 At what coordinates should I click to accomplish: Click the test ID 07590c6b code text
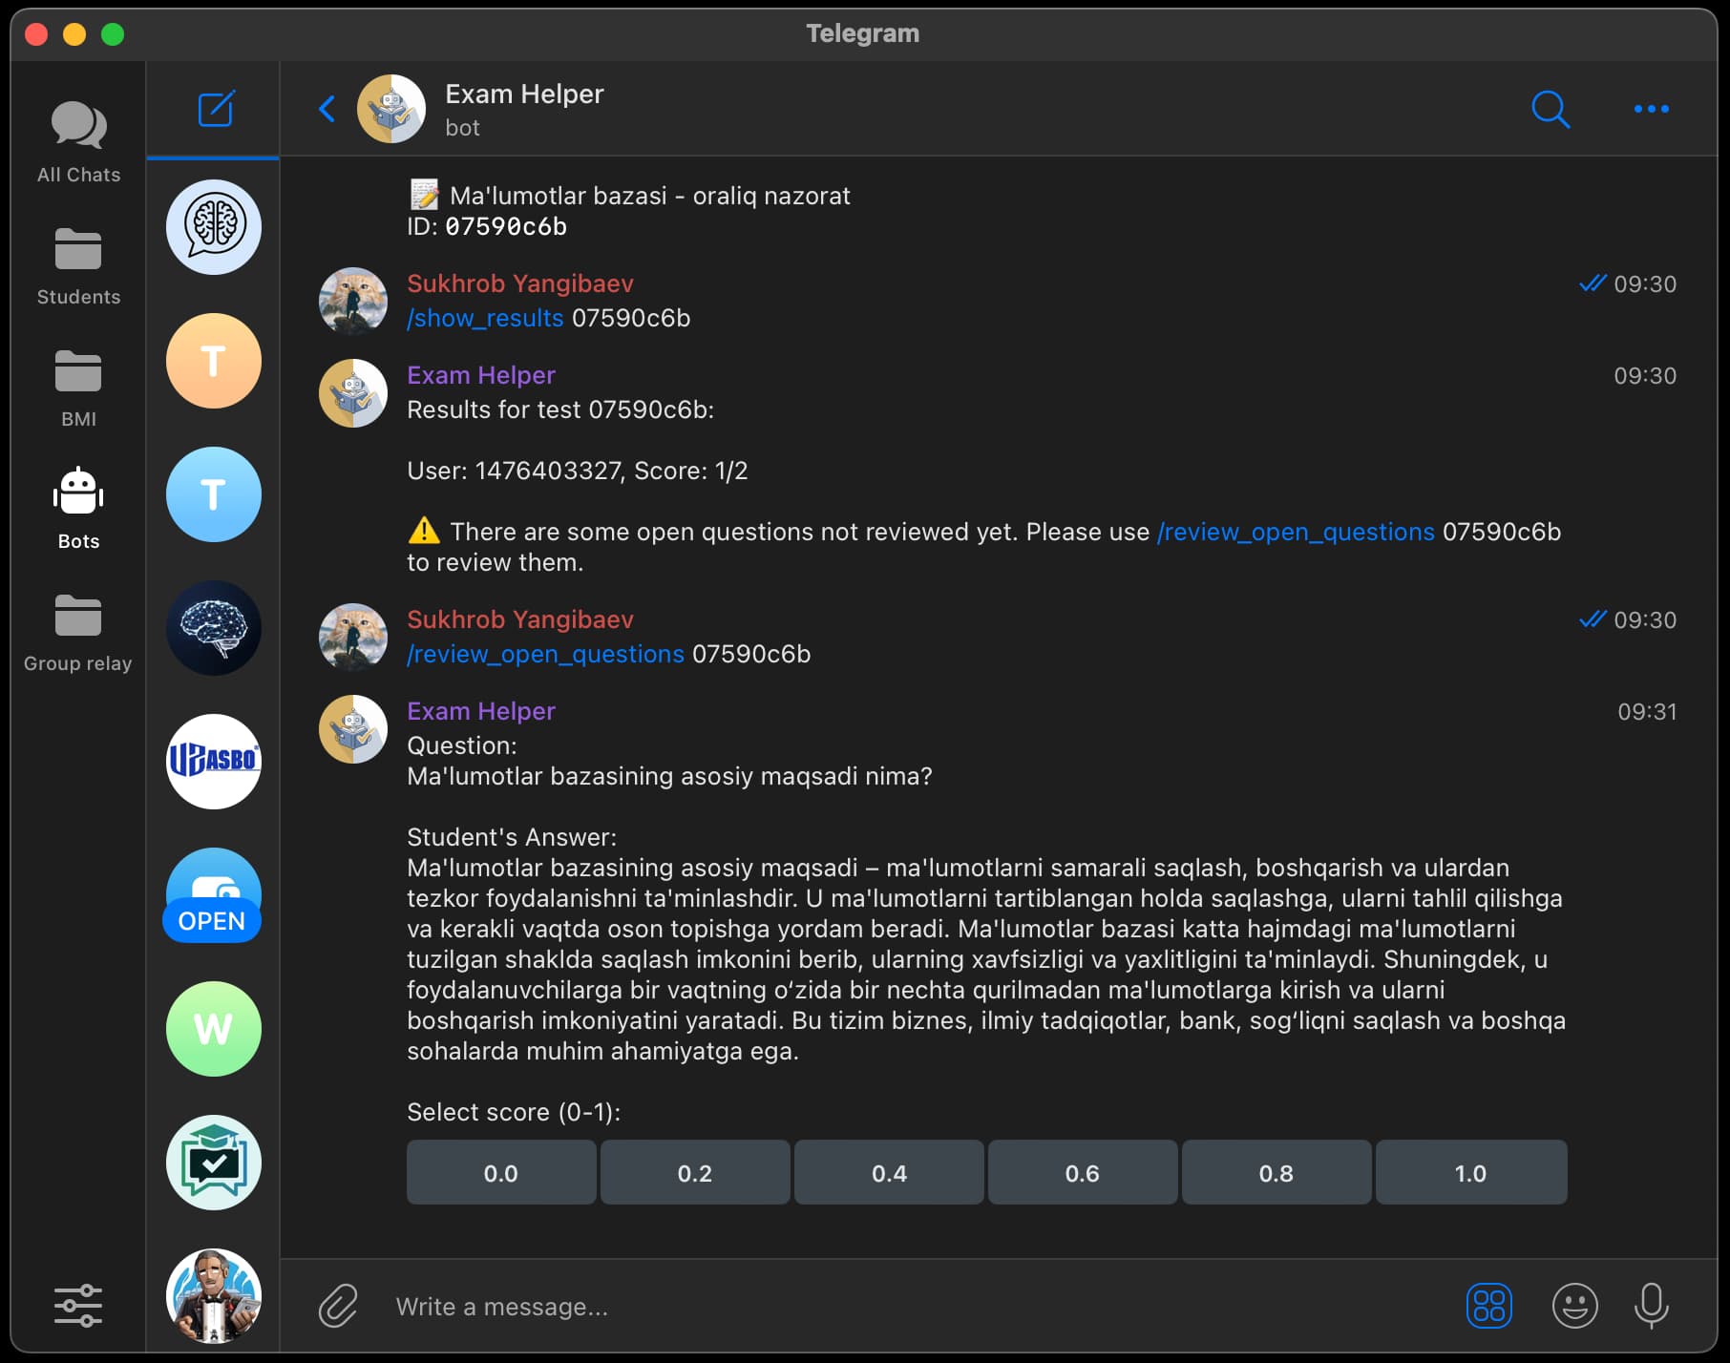coord(506,226)
